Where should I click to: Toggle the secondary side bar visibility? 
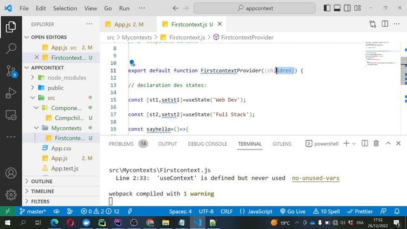pyautogui.click(x=347, y=8)
